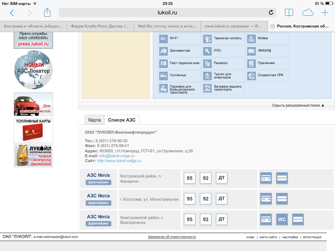Image resolution: width=335 pixels, height=251 pixels.
Task: Close the Россия, Костромская об... tab
Action: click(273, 26)
